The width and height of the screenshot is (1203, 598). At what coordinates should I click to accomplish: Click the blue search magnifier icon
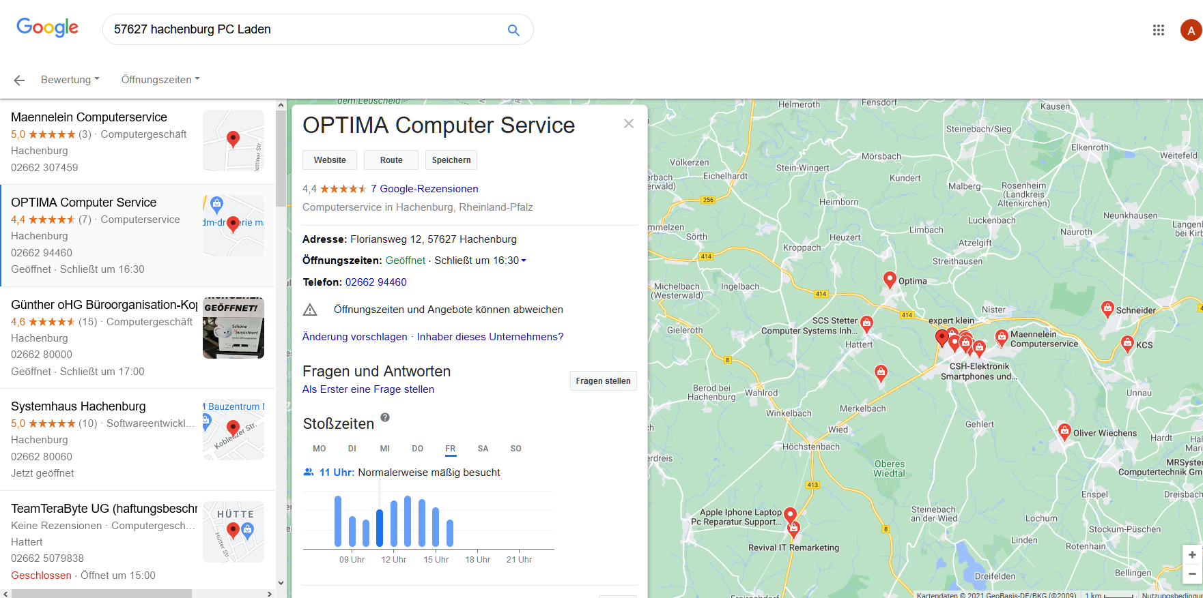tap(513, 30)
